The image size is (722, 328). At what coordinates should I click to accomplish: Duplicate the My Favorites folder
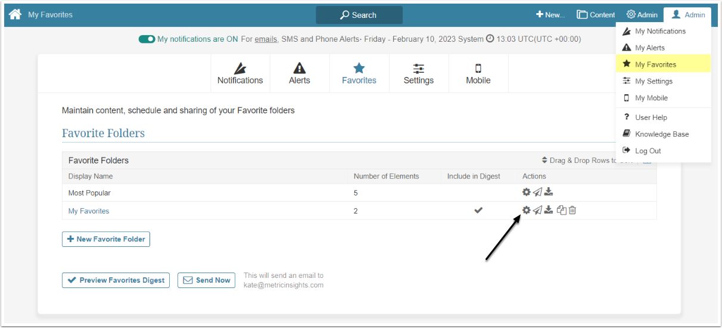tap(561, 210)
